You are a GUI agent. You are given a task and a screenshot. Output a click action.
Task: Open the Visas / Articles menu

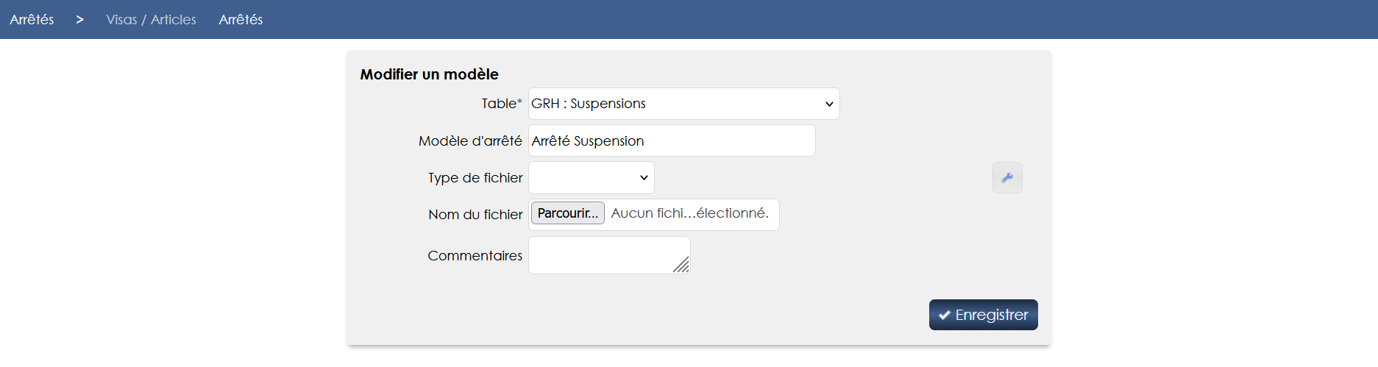(x=151, y=19)
